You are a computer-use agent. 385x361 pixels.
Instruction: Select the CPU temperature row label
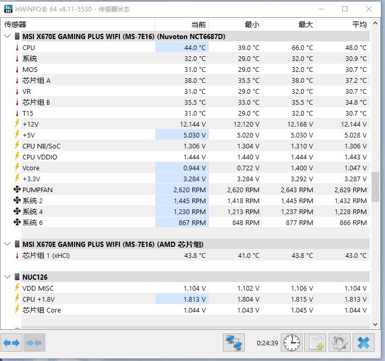click(29, 47)
